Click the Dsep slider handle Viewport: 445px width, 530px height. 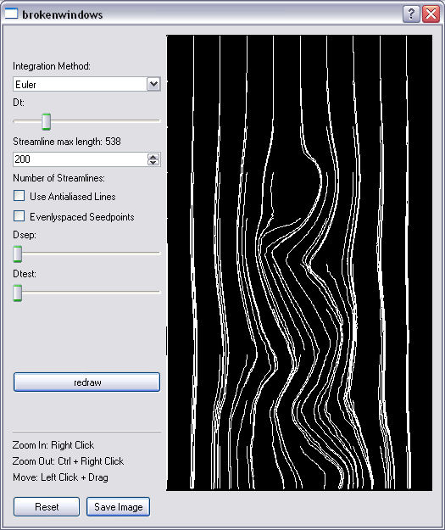click(x=18, y=254)
